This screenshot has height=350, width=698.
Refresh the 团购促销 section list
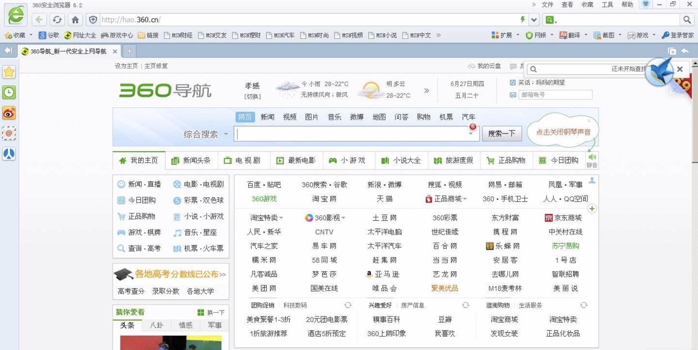pos(348,305)
